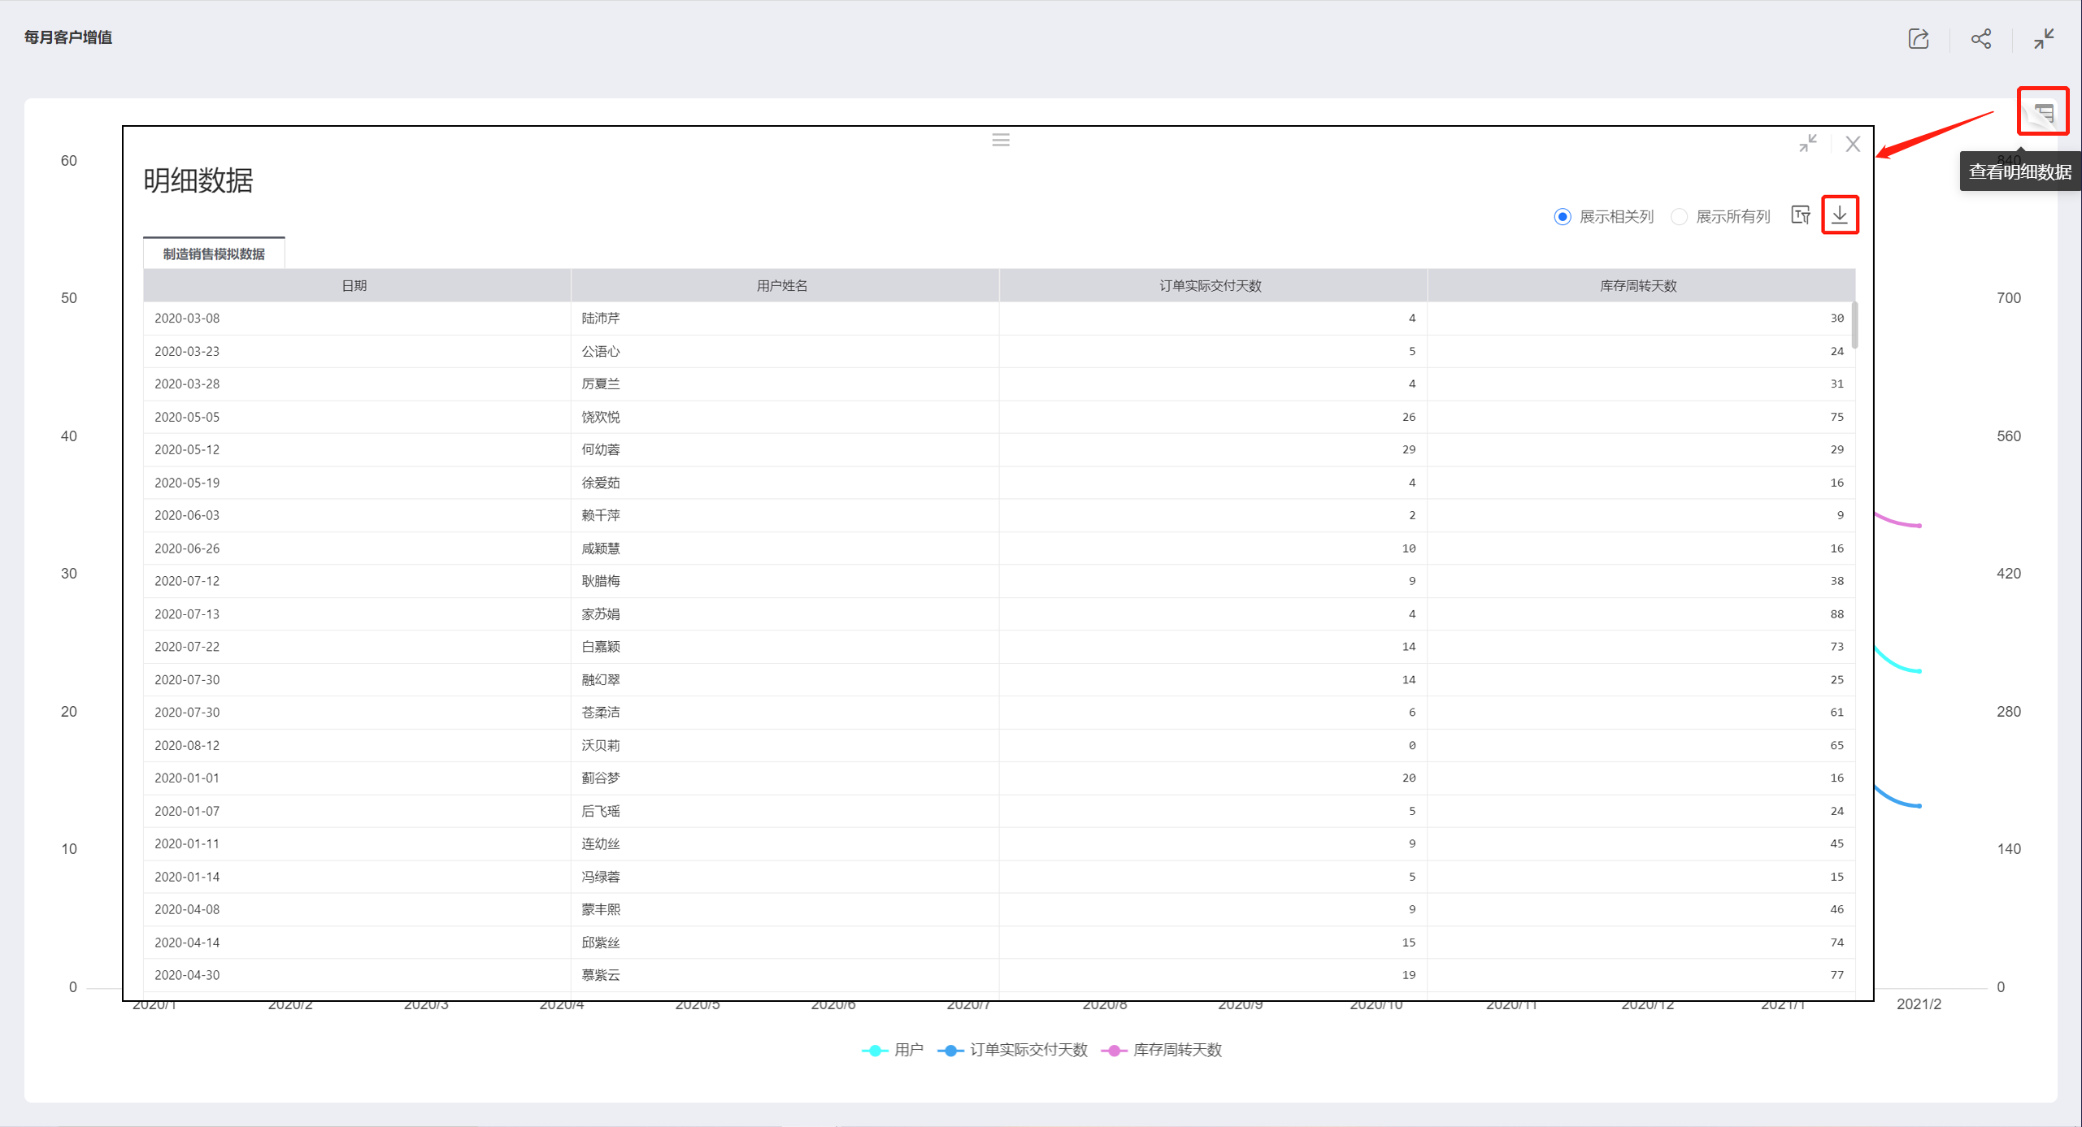Toggle the 库存周转天数 legend series
Image resolution: width=2082 pixels, height=1127 pixels.
1163,1050
